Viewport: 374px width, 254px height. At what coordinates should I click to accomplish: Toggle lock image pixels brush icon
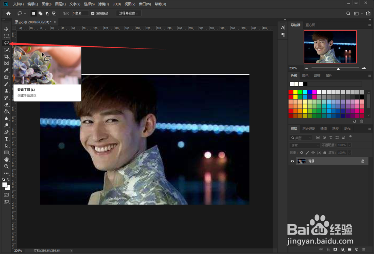click(307, 153)
